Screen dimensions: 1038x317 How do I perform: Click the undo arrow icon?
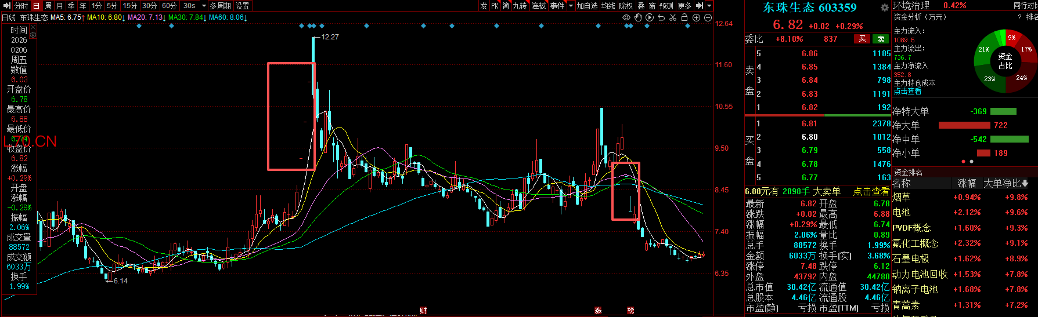[661, 17]
